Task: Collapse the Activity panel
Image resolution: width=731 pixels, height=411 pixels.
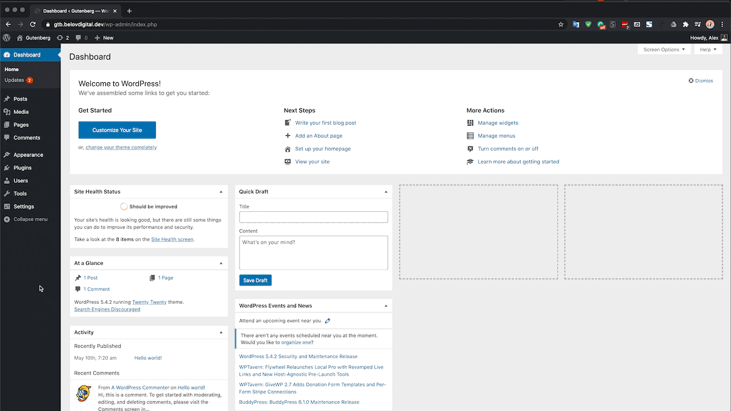Action: [221, 332]
